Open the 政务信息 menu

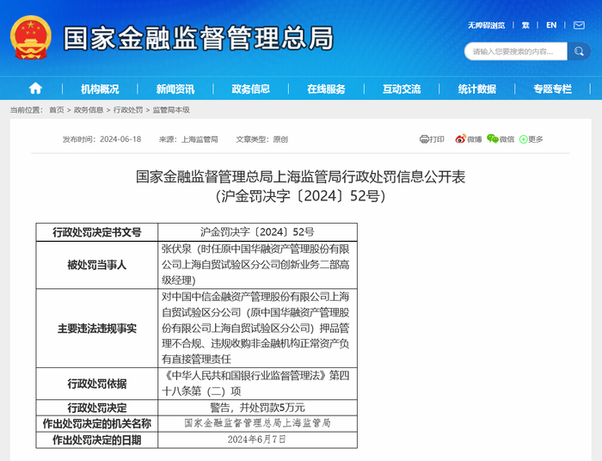click(251, 89)
